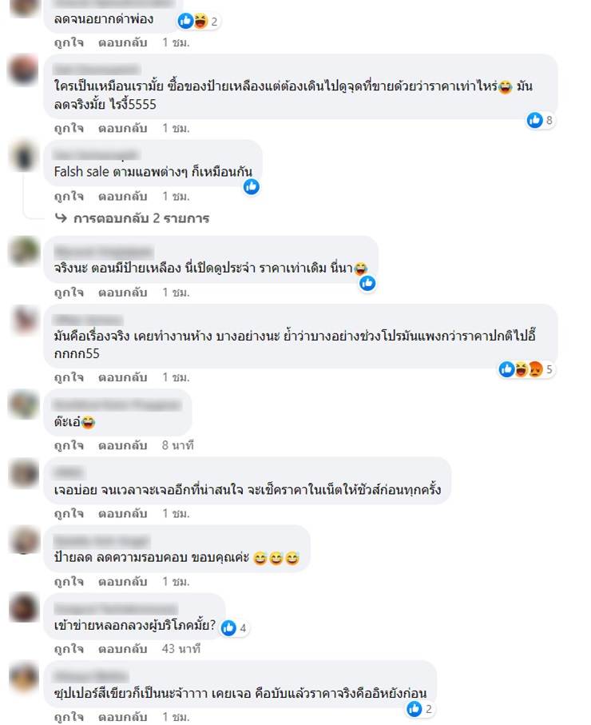Open reactions on the 'ลดจนอยากด่าพ่อง' comment
Viewport: 591px width, 725px height.
click(x=199, y=21)
